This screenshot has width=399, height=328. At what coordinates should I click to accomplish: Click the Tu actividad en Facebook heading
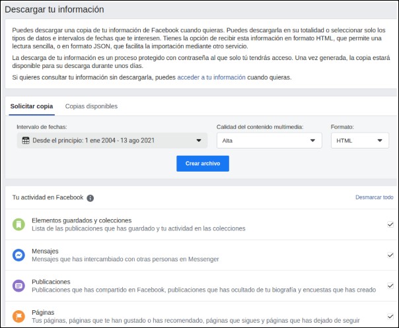48,197
